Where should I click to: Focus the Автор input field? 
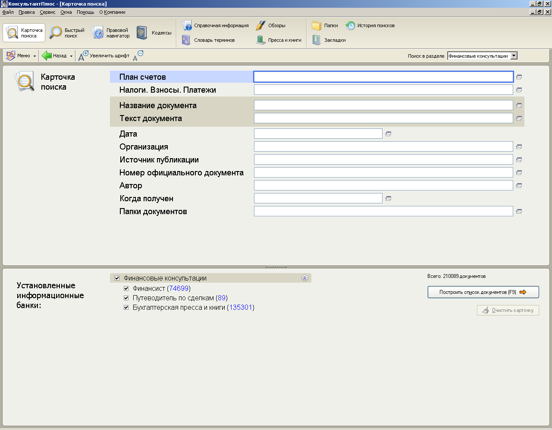[383, 185]
